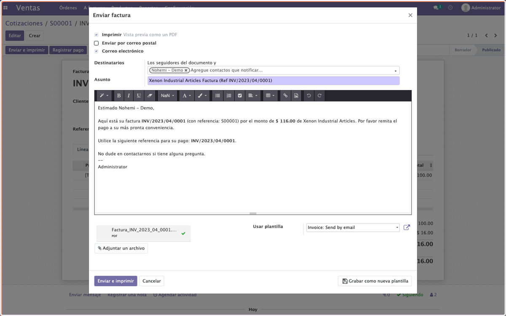Toggle italic formatting
The width and height of the screenshot is (506, 316).
(x=129, y=96)
